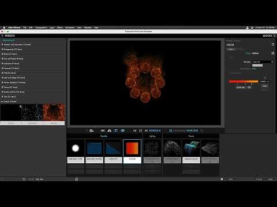
Task: Click the user account icon in macOS menu bar
Action: 248,28
